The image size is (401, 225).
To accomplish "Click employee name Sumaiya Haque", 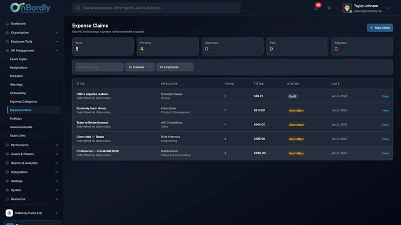I will (x=171, y=94).
